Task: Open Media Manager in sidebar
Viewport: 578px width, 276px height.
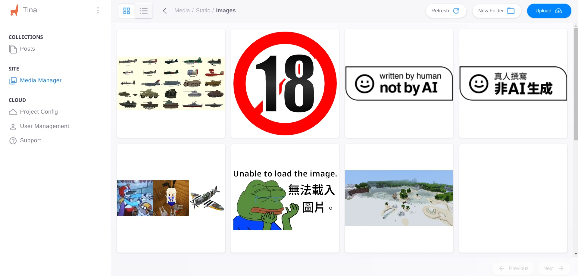Action: 41,80
